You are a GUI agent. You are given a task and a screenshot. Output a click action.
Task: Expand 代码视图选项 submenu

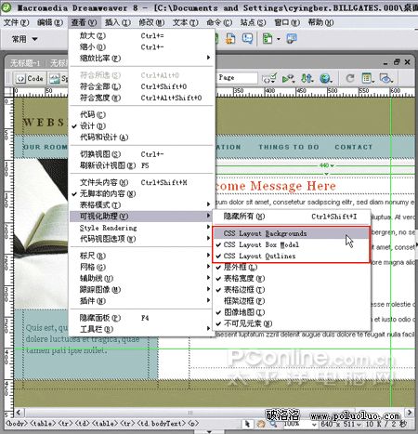tap(141, 239)
